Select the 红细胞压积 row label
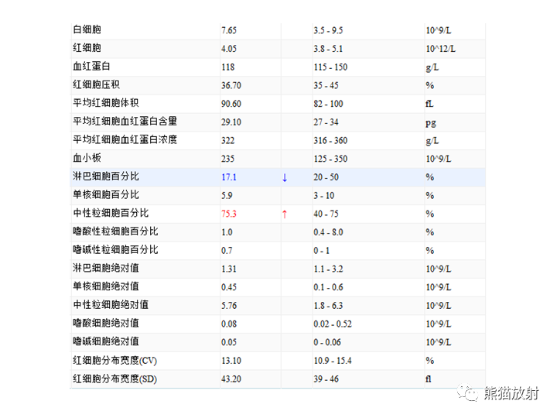Image resolution: width=557 pixels, height=418 pixels. [x=96, y=84]
